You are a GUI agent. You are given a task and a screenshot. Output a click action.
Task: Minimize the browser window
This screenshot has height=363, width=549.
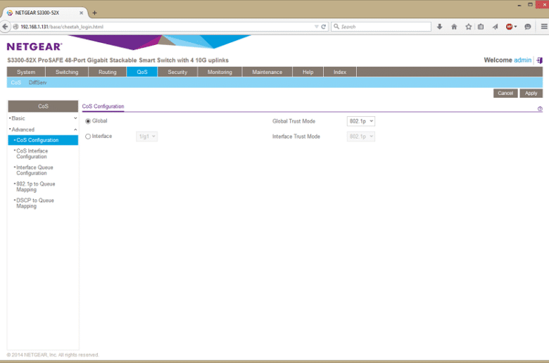point(519,5)
